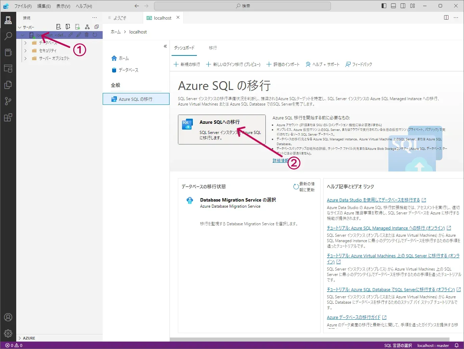Open the Notebooks view in the activity bar
This screenshot has width=464, height=349.
(8, 52)
